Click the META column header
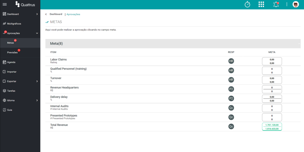Image resolution: width=304 pixels, height=152 pixels. pyautogui.click(x=272, y=52)
